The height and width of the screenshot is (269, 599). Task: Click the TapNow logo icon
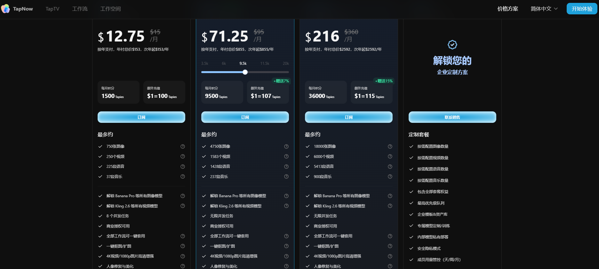[x=5, y=9]
